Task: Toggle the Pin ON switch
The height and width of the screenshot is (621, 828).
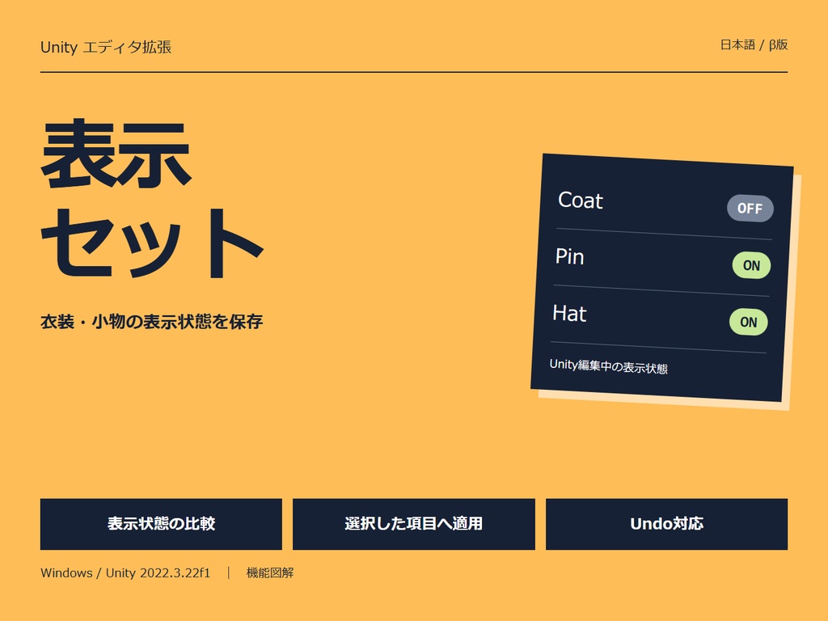Action: coord(751,265)
